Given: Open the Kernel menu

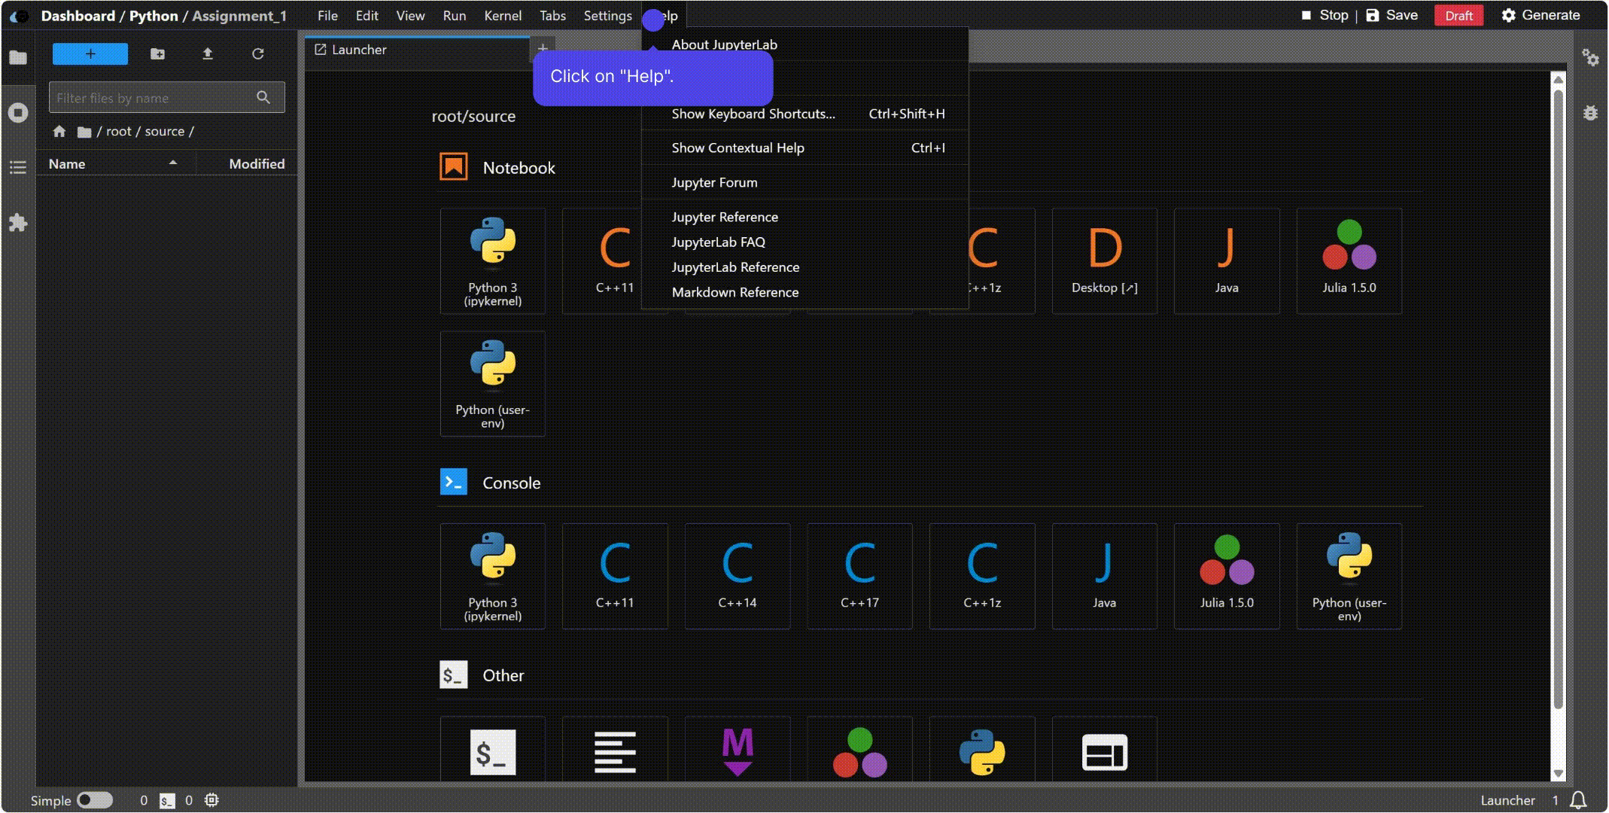Looking at the screenshot, I should tap(503, 15).
